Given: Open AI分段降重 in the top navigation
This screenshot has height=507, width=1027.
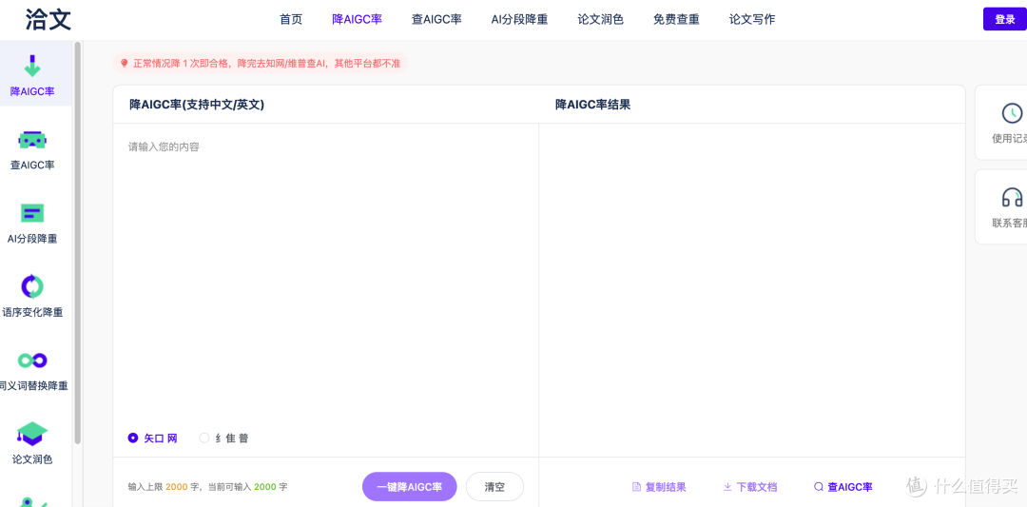Looking at the screenshot, I should [x=519, y=20].
